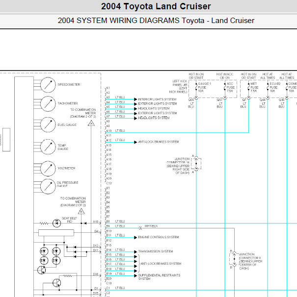Click the tachometer gauge symbol
297x297 pixels.
click(x=48, y=103)
